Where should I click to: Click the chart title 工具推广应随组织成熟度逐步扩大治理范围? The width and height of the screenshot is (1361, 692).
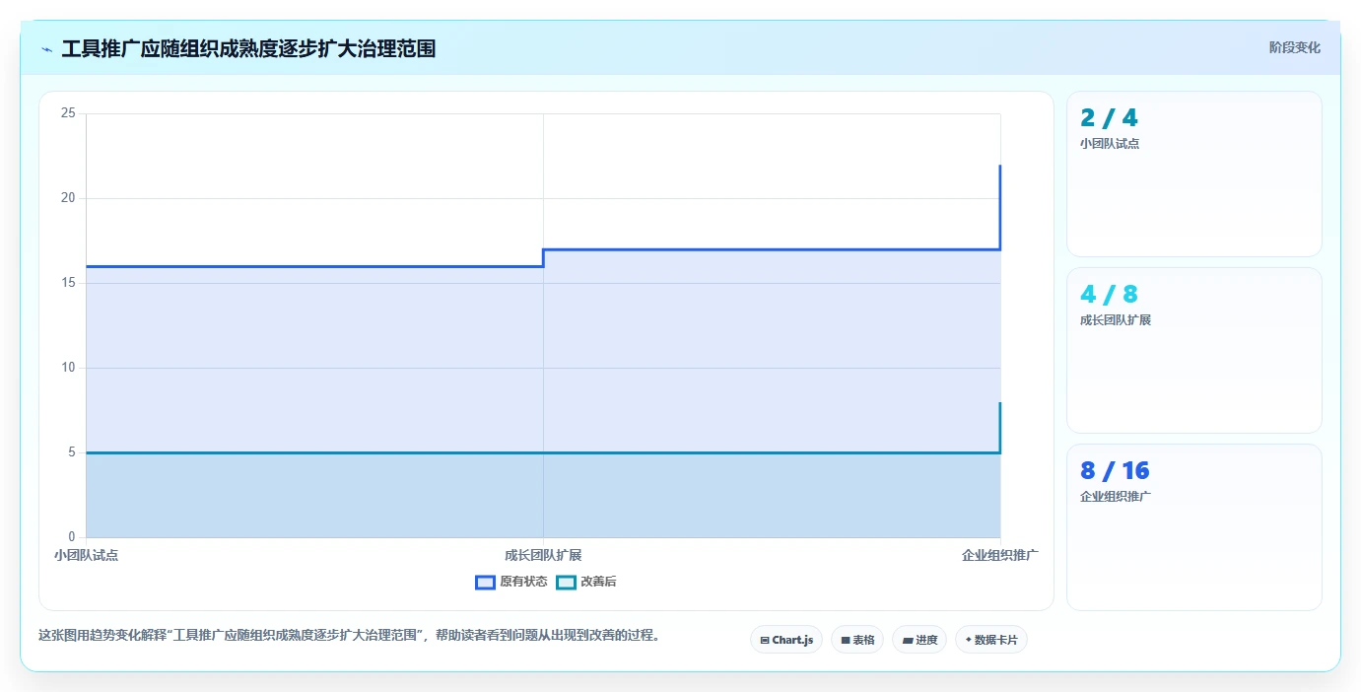(x=248, y=48)
